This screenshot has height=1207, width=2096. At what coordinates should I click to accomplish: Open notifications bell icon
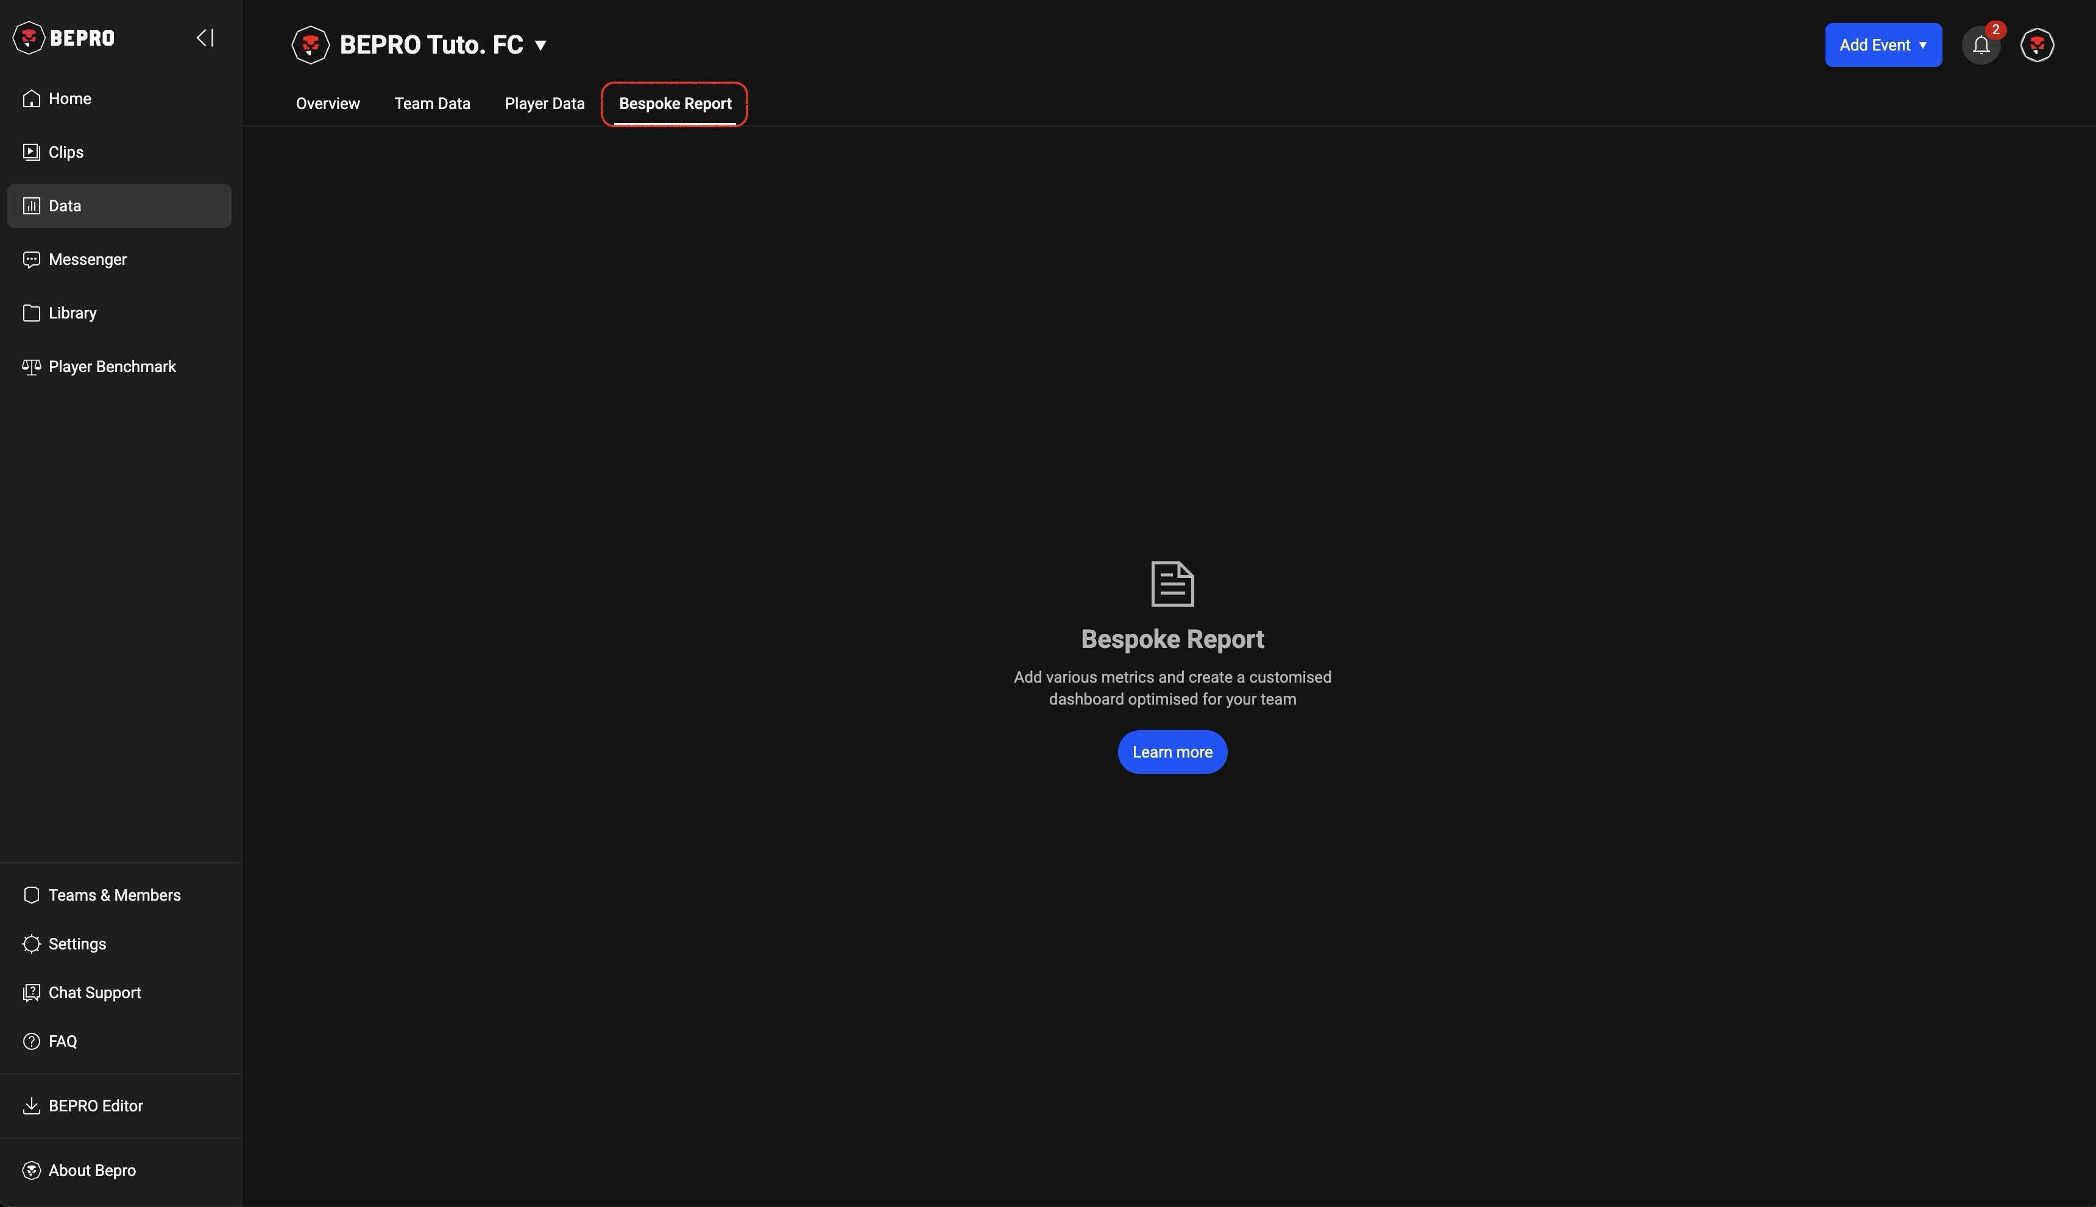1981,46
